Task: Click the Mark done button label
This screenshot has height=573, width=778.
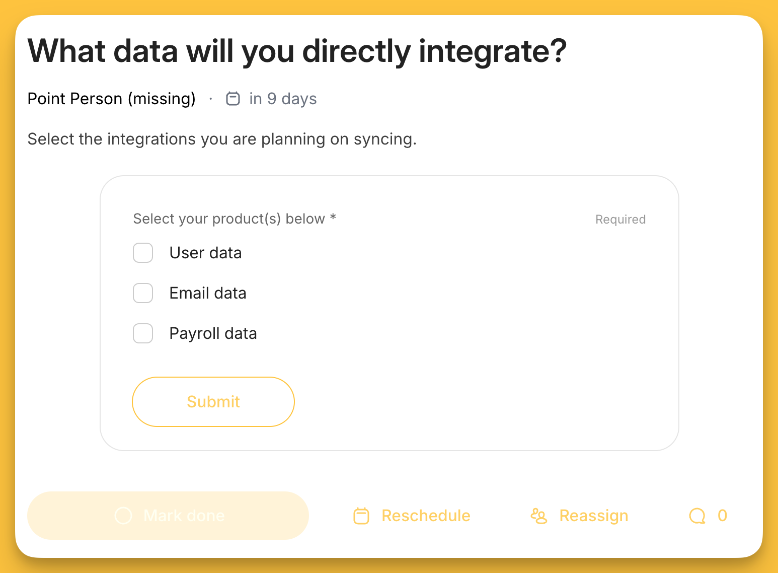Action: pos(184,516)
